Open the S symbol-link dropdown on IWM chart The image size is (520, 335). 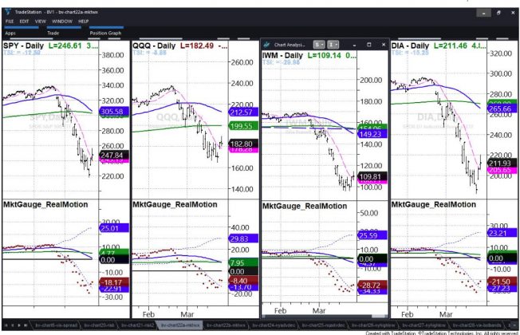(319, 45)
